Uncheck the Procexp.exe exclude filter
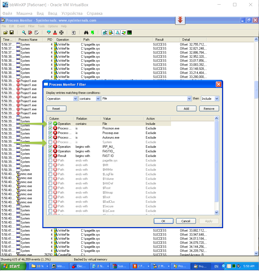259x271 pixels. click(x=50, y=133)
